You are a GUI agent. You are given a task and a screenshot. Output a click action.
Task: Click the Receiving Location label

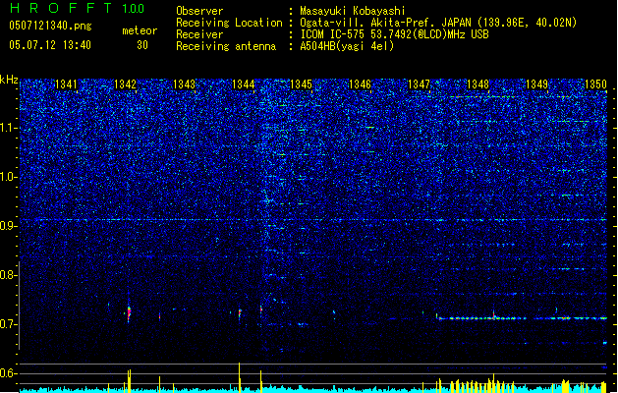[x=229, y=23]
